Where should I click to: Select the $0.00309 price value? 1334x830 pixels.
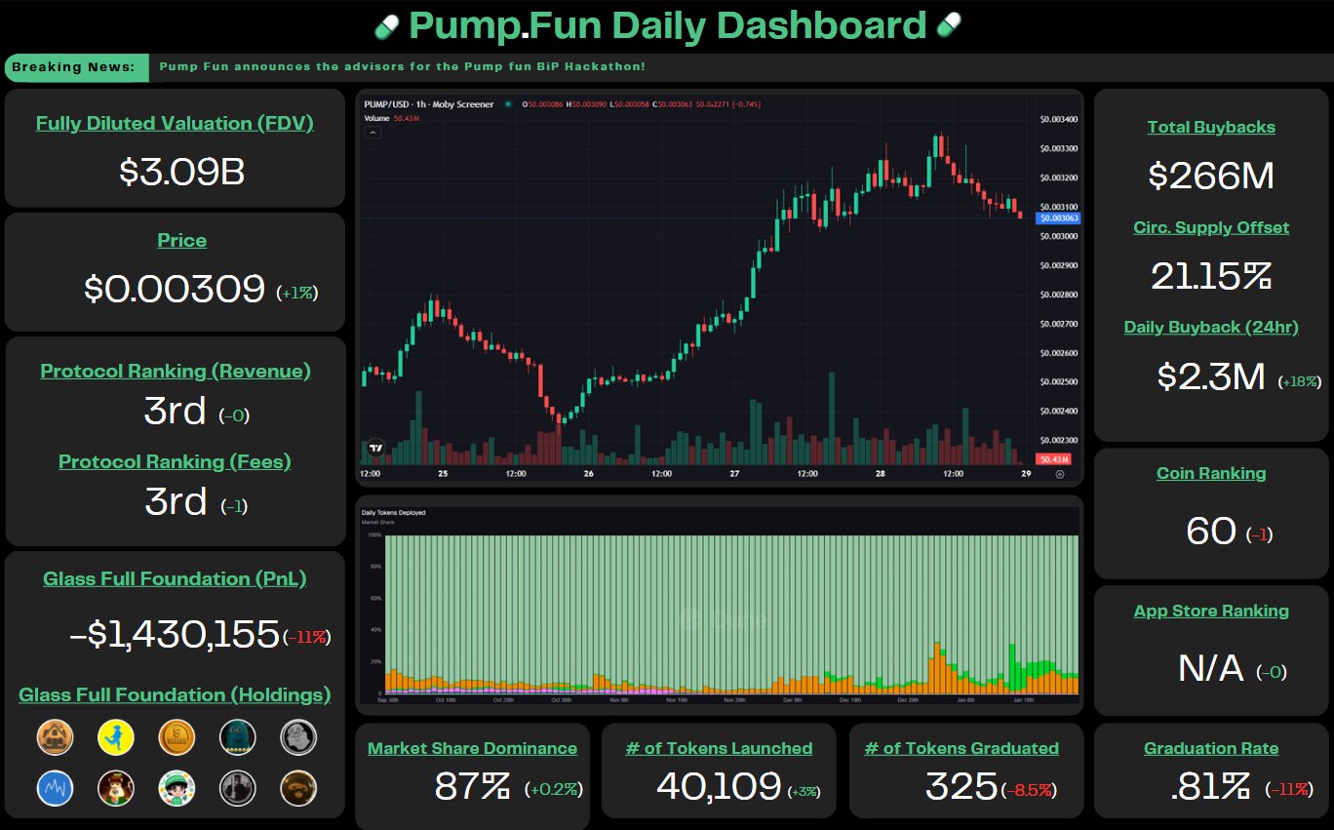[175, 290]
